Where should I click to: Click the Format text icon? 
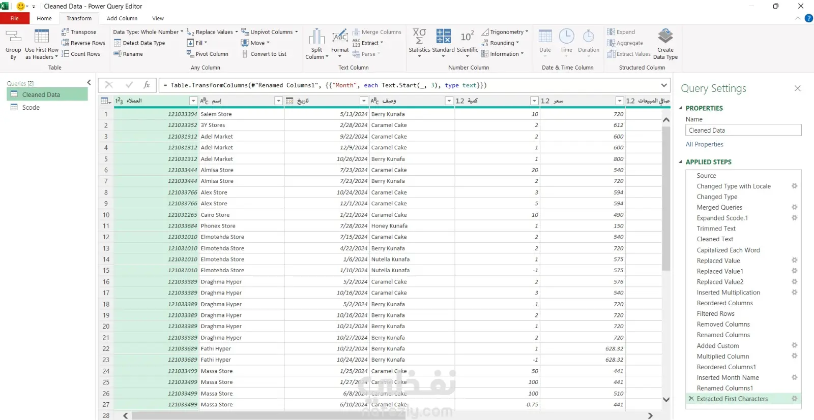coord(340,37)
